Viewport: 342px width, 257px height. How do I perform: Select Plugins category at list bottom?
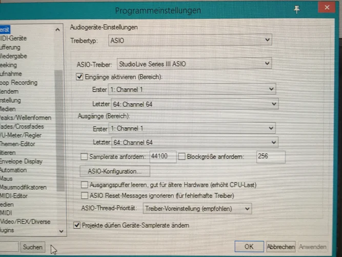[7, 230]
